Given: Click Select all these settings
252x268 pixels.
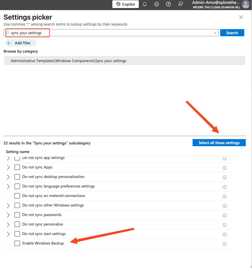Looking at the screenshot, I should click(219, 143).
